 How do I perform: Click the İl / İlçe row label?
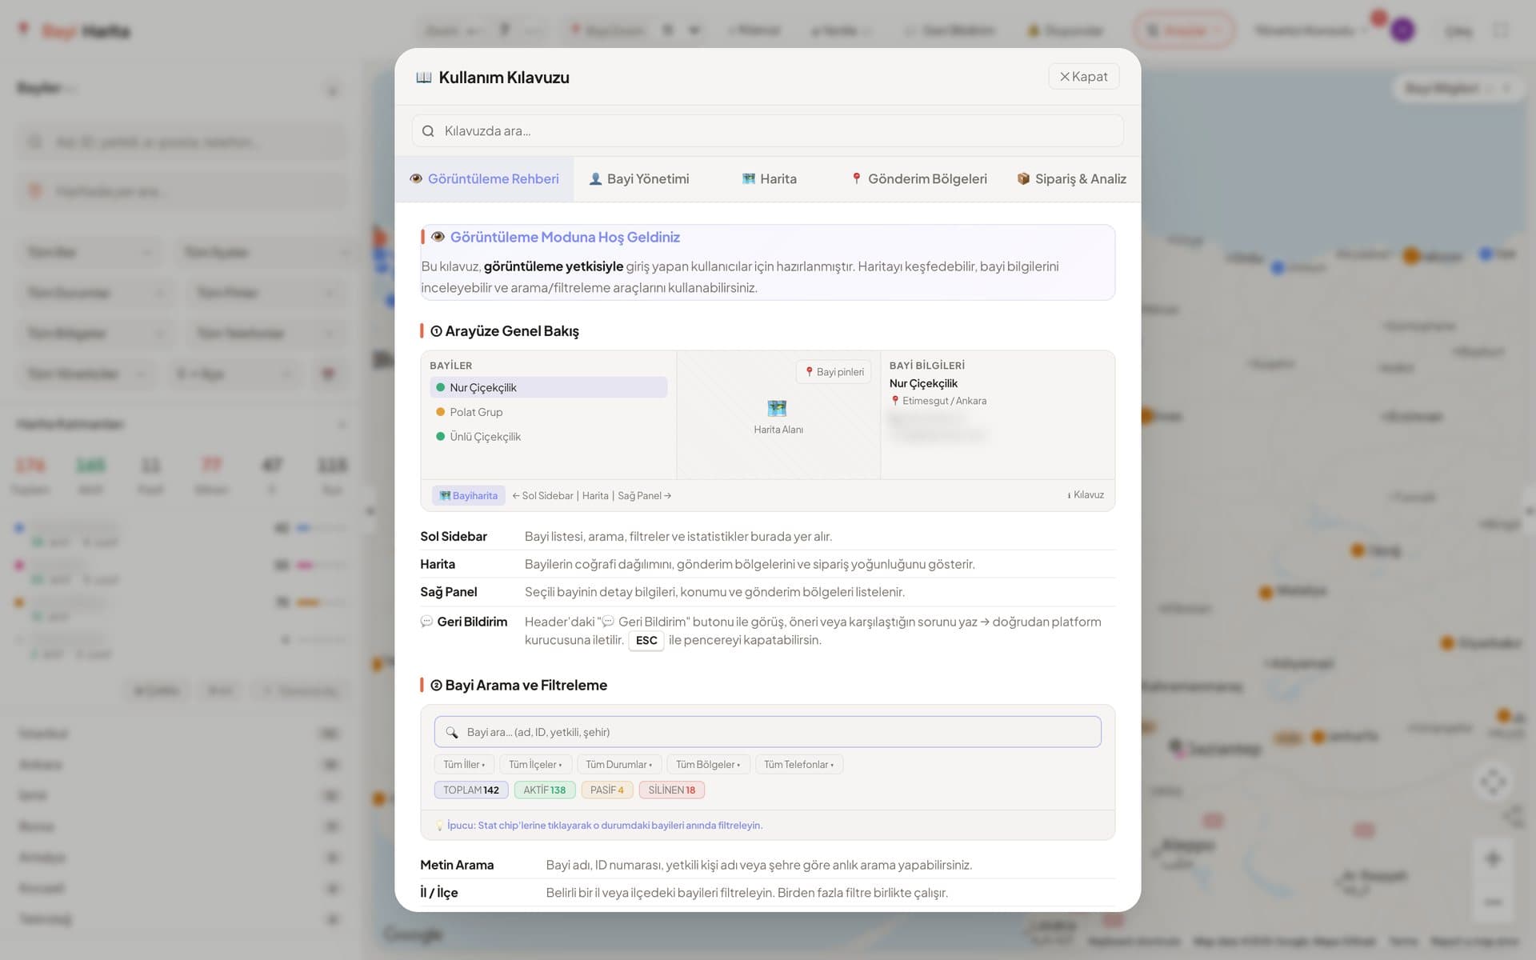[439, 893]
